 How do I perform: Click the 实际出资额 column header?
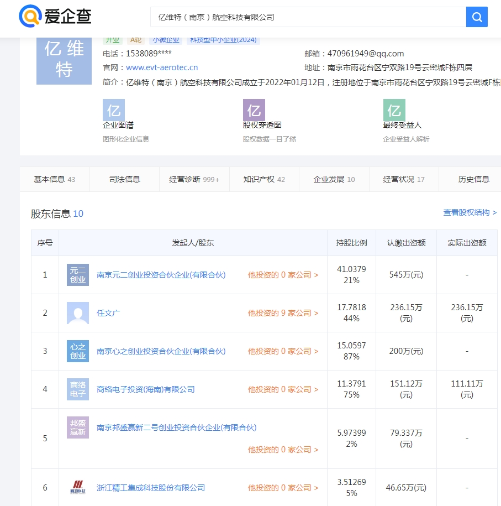pos(467,243)
